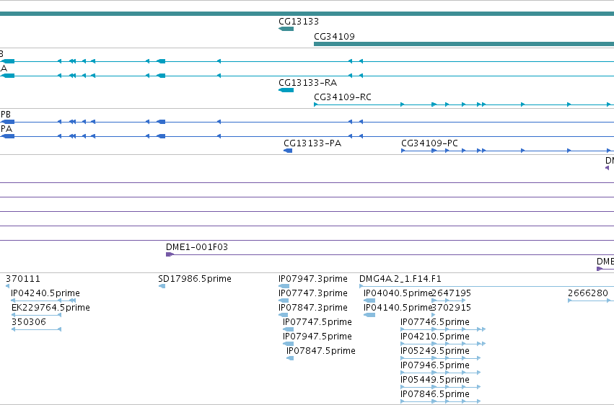This screenshot has height=405, width=614.
Task: Click the SD17986.5prime label
Action: tap(195, 279)
